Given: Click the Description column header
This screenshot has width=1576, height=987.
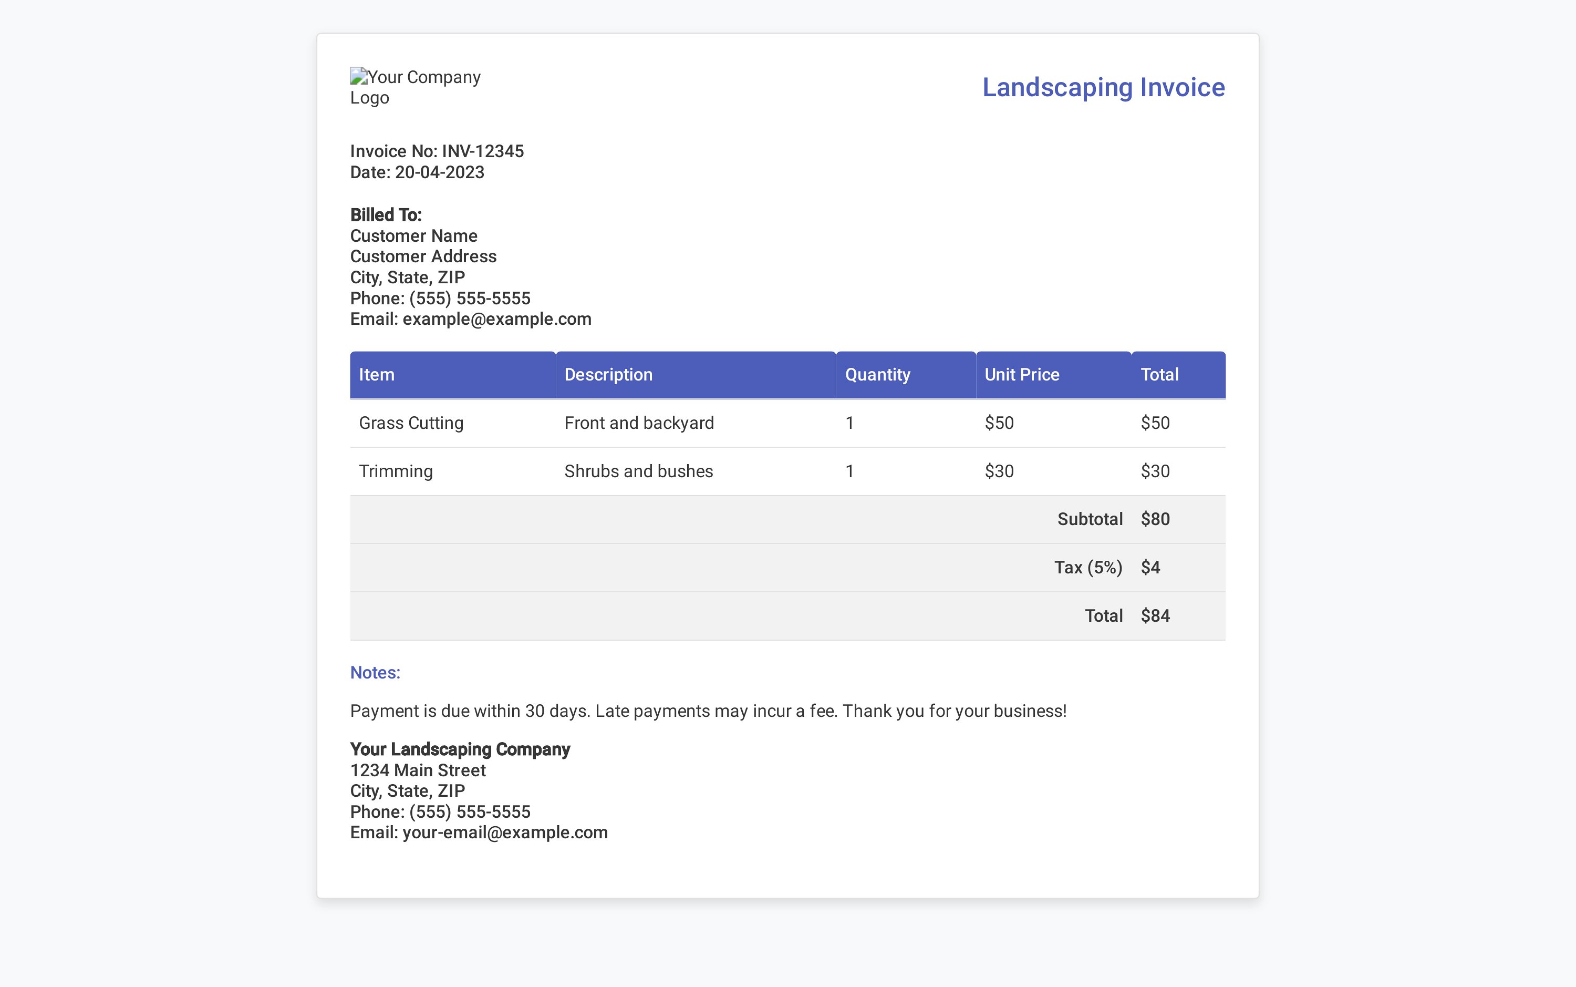Looking at the screenshot, I should coord(696,375).
